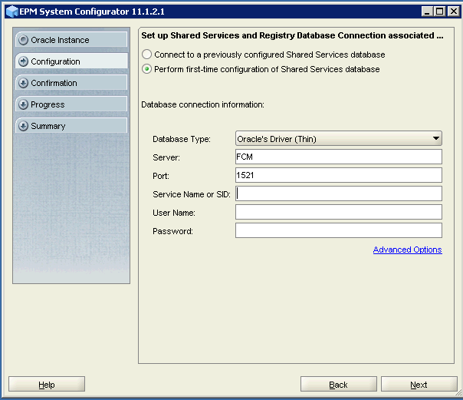
Task: Click the Help button
Action: click(x=47, y=384)
